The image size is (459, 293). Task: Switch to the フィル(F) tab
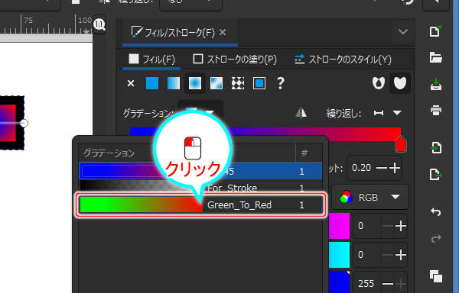point(152,60)
